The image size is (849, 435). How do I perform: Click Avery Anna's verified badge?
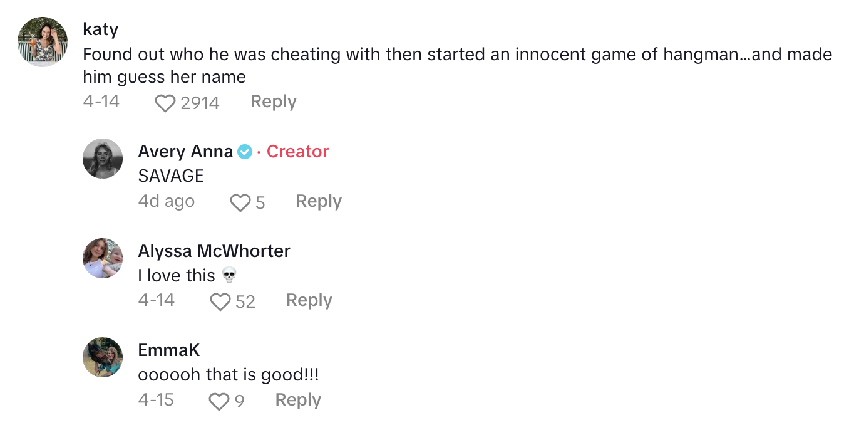pos(245,152)
